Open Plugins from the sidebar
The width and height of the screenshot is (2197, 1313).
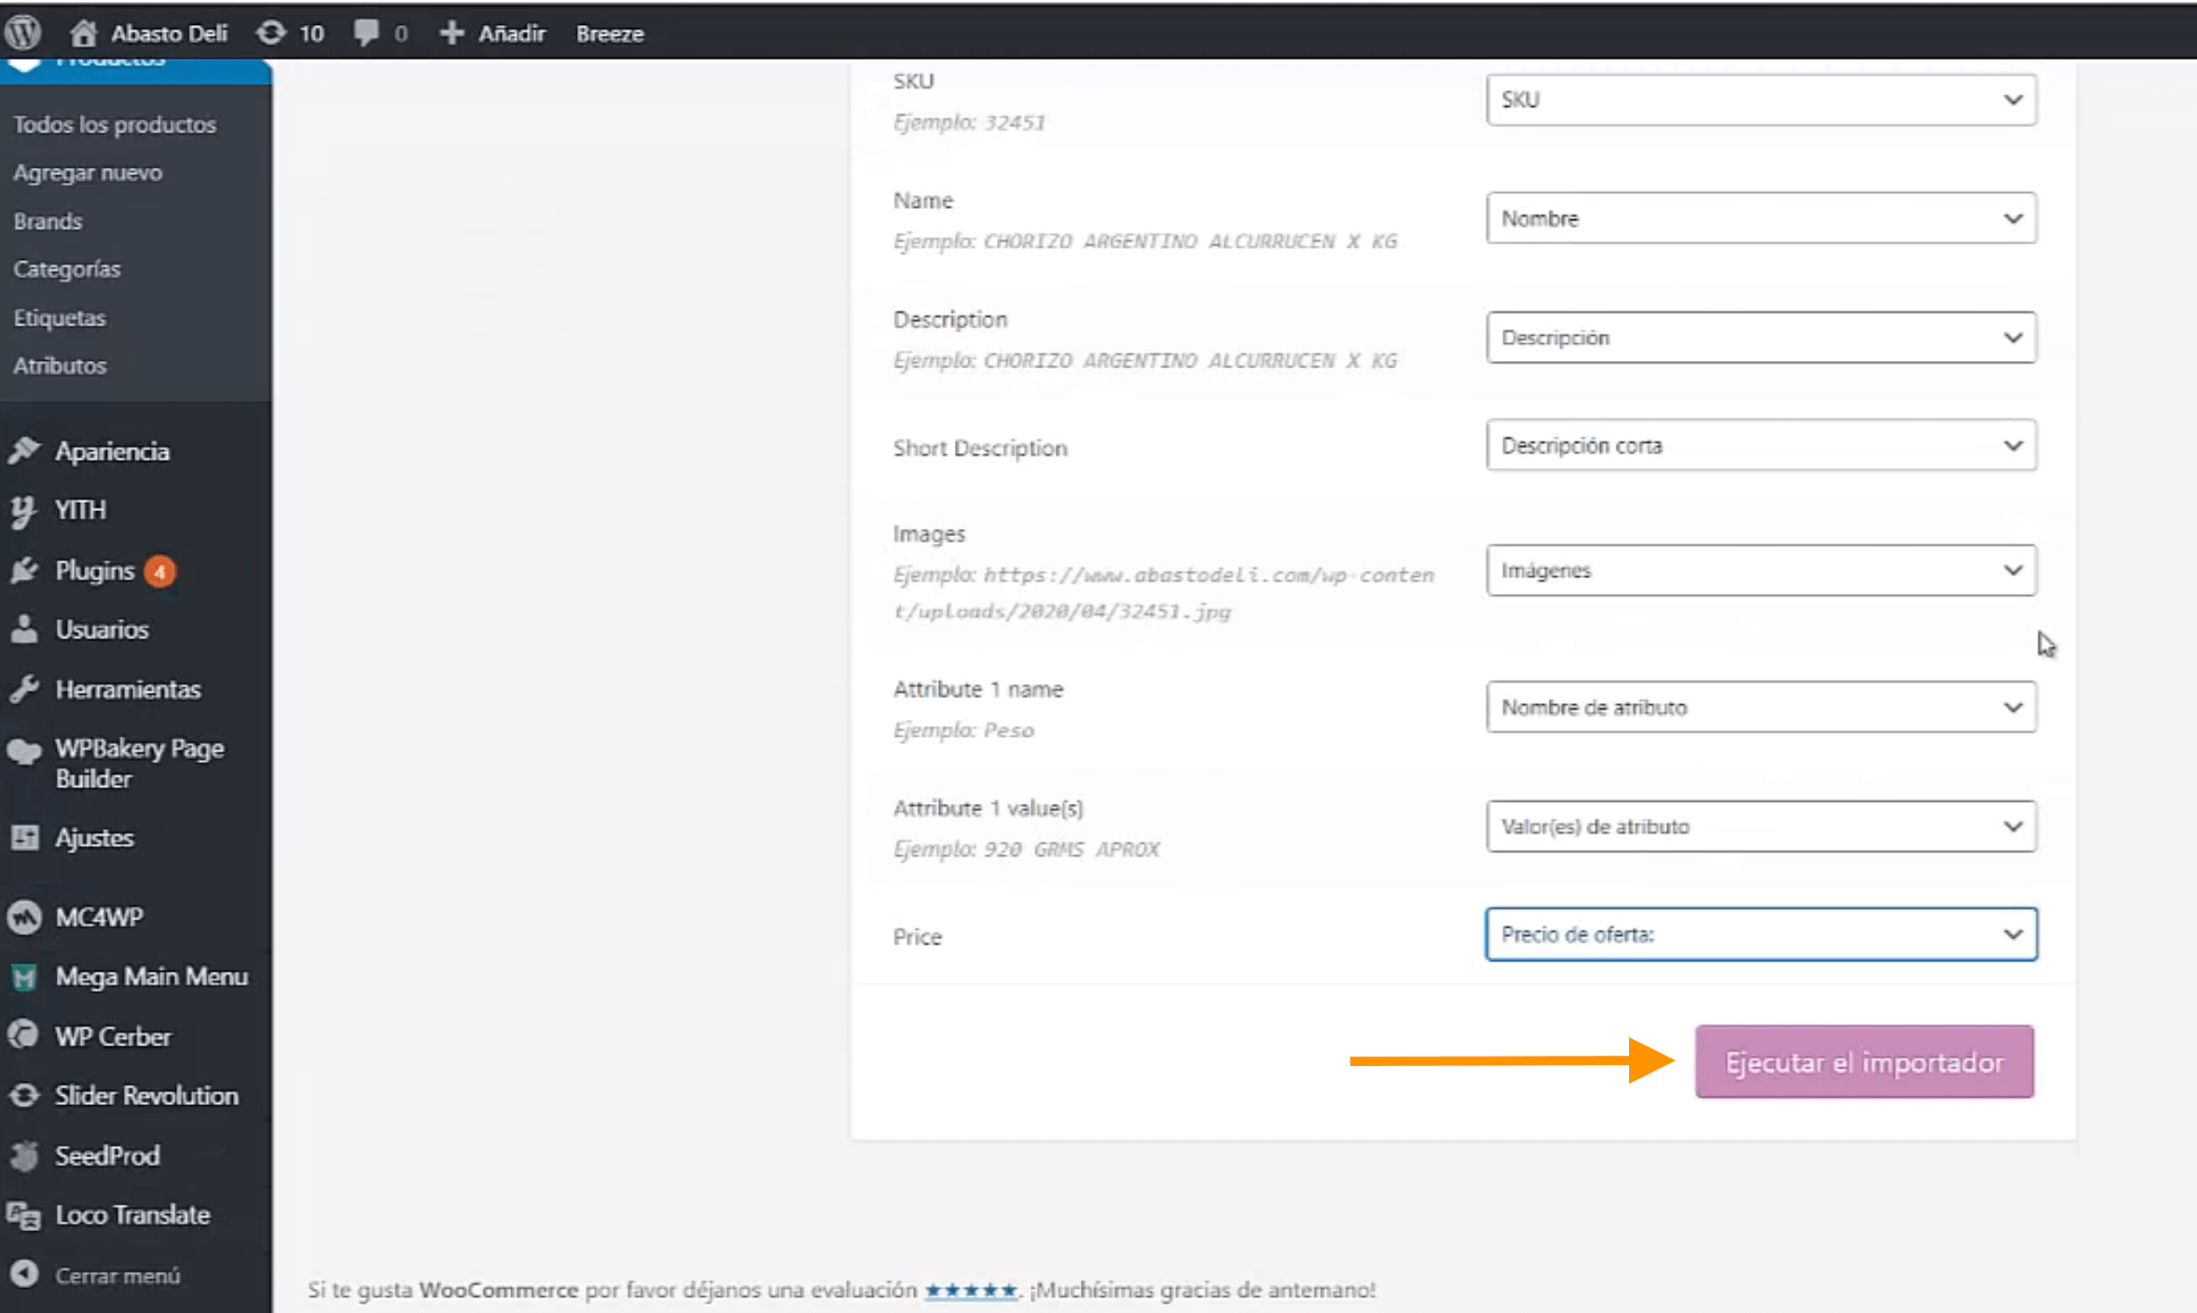(94, 571)
